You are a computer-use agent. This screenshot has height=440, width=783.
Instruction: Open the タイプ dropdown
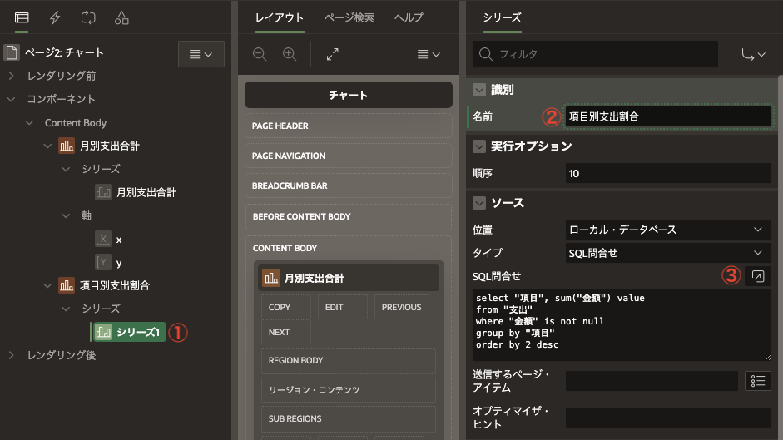(669, 253)
